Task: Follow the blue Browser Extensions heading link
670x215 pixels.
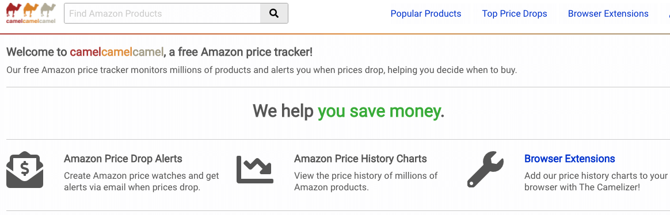Action: (x=570, y=159)
